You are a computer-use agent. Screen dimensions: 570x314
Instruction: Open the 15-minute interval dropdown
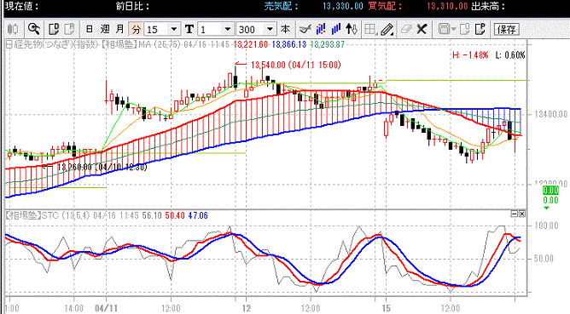coord(174,29)
